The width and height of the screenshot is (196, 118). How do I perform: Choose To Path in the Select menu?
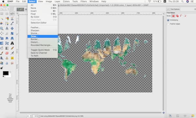click(42, 56)
